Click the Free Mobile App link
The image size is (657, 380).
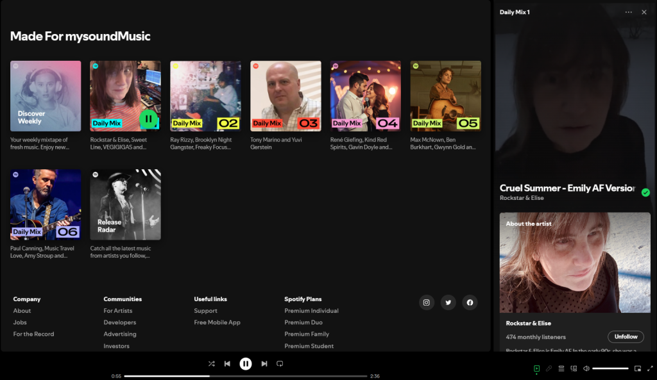point(217,322)
